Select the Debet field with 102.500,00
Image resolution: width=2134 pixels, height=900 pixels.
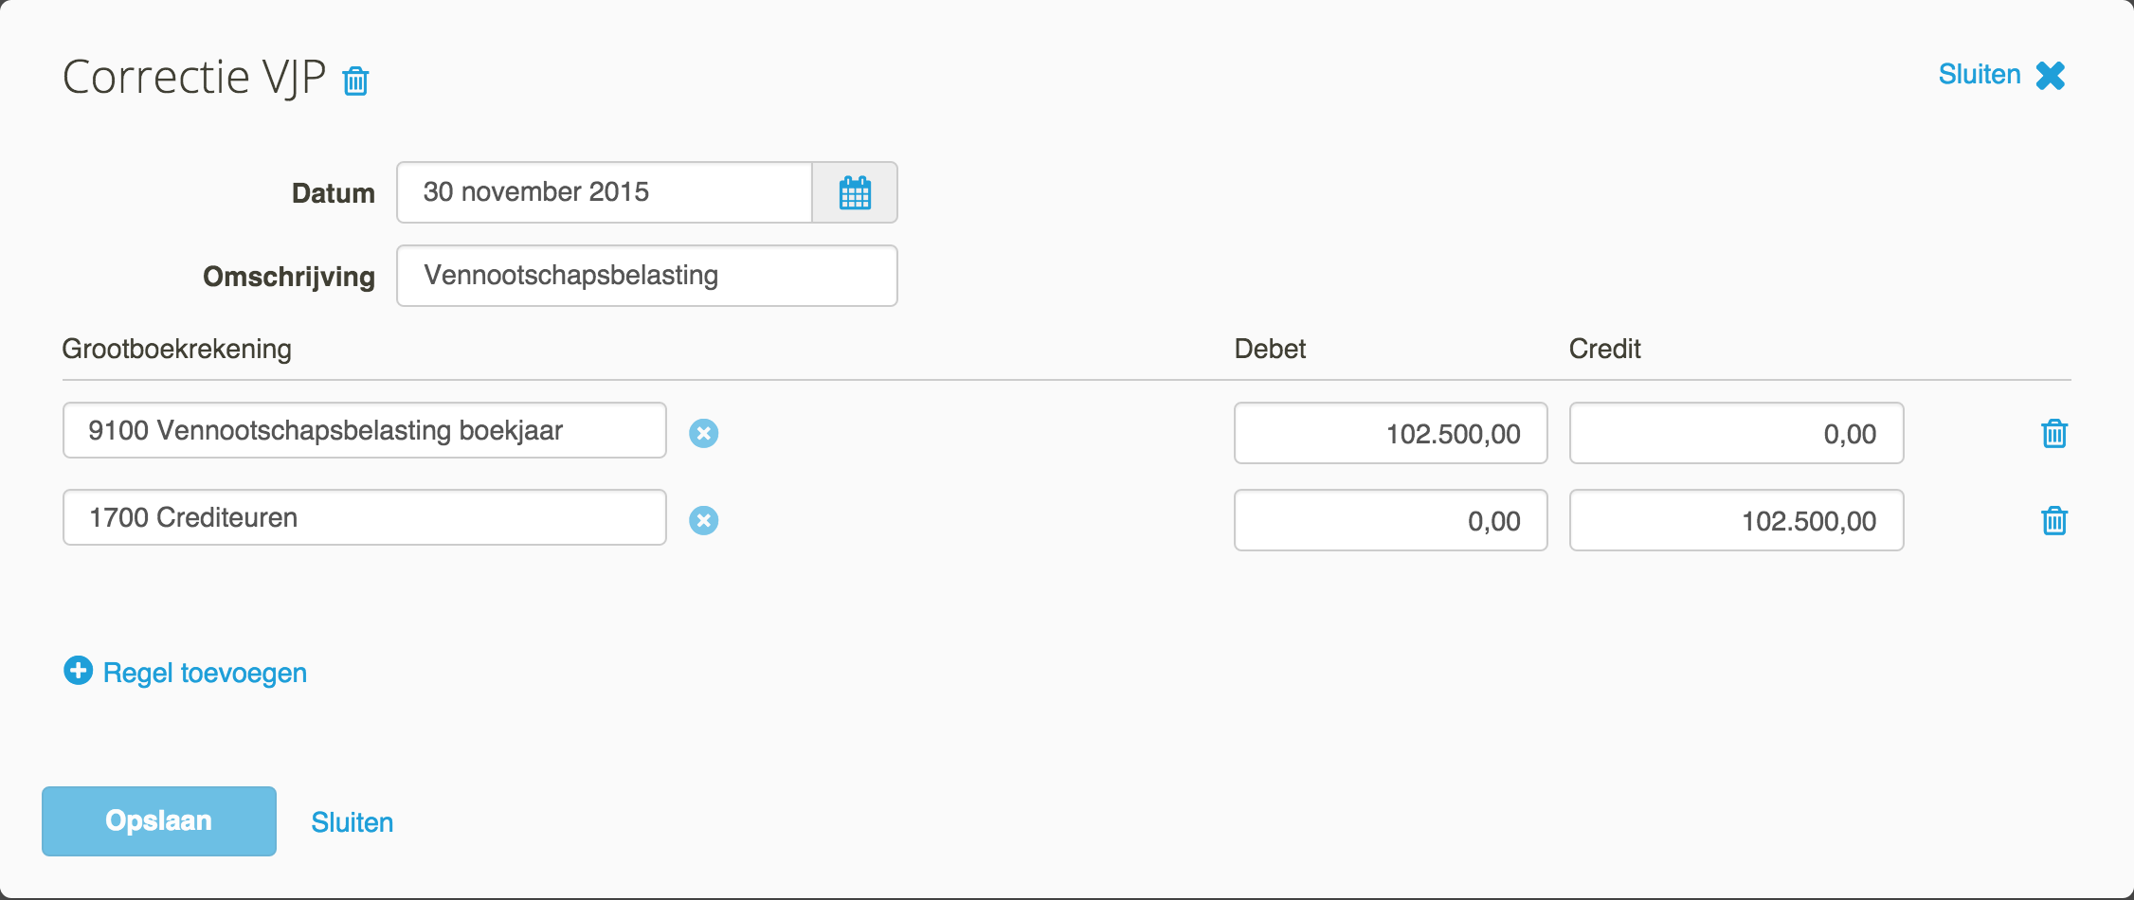[x=1391, y=433]
